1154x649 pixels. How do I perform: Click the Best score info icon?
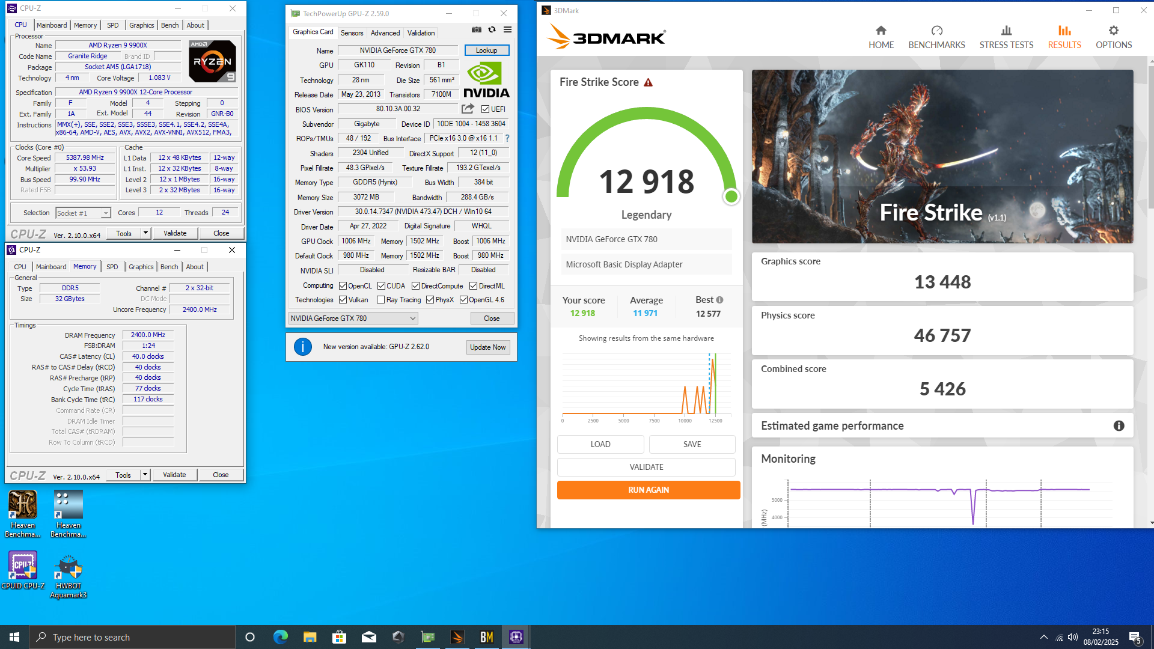[719, 300]
